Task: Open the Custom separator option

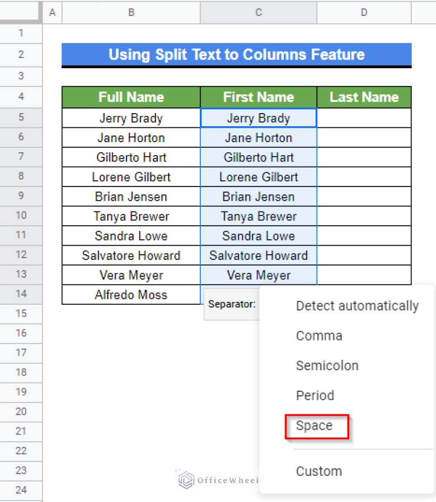Action: tap(318, 471)
